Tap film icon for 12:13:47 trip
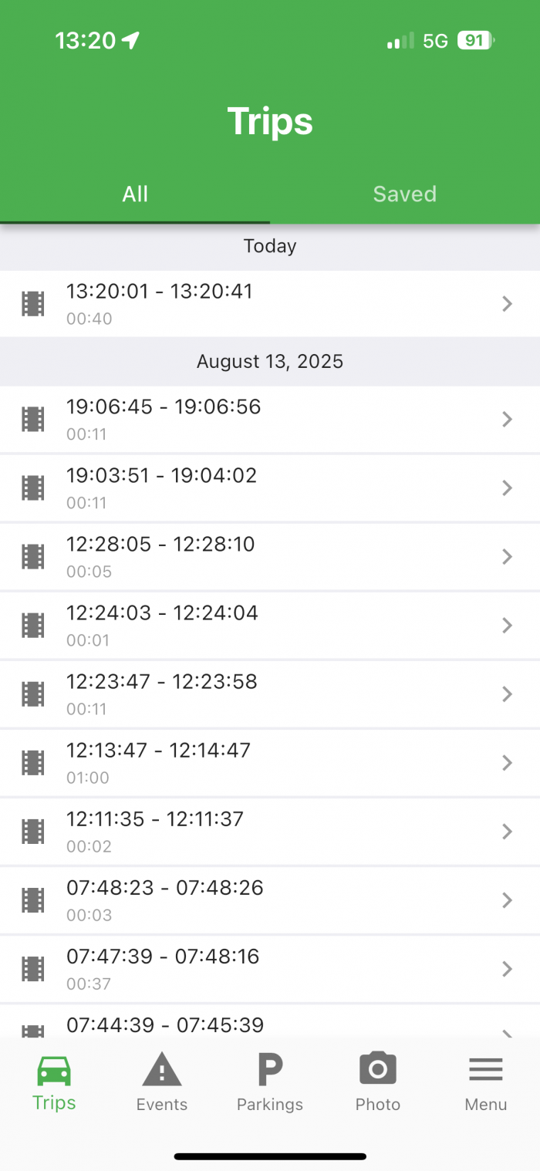This screenshot has width=540, height=1171. 32,763
